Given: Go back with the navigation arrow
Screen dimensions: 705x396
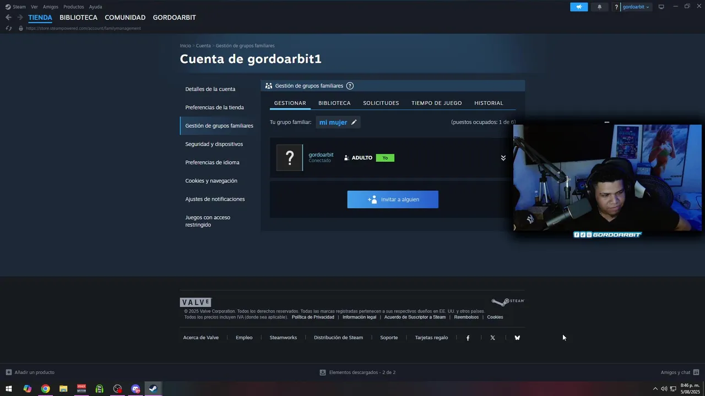Looking at the screenshot, I should [x=8, y=18].
